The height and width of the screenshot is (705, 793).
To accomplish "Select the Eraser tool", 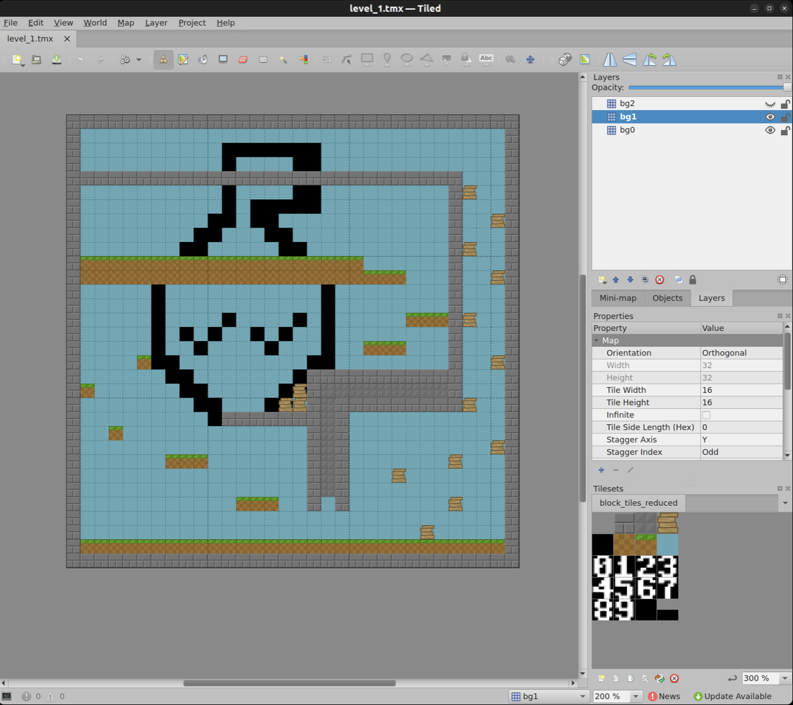I will pyautogui.click(x=243, y=59).
